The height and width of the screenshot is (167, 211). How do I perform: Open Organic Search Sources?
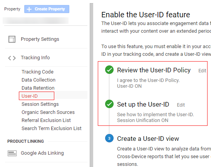click(48, 112)
